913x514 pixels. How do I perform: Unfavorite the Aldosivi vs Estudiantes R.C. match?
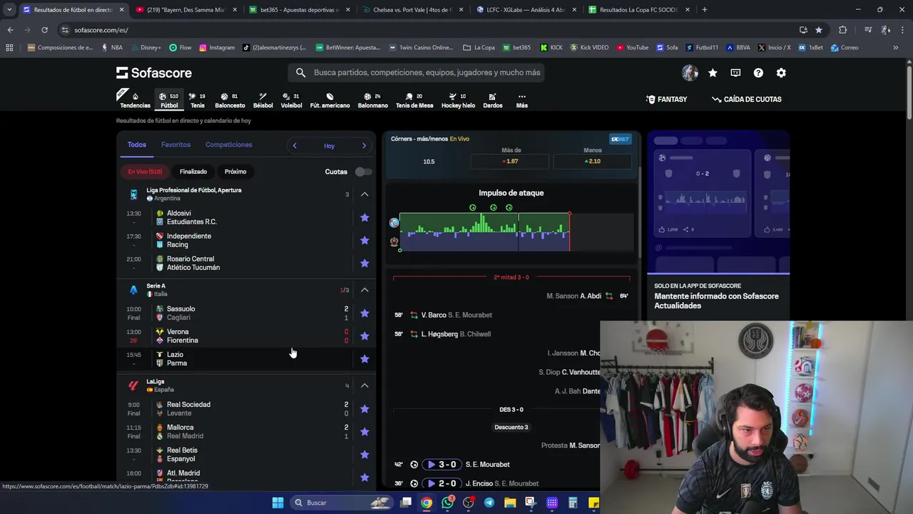(x=364, y=218)
